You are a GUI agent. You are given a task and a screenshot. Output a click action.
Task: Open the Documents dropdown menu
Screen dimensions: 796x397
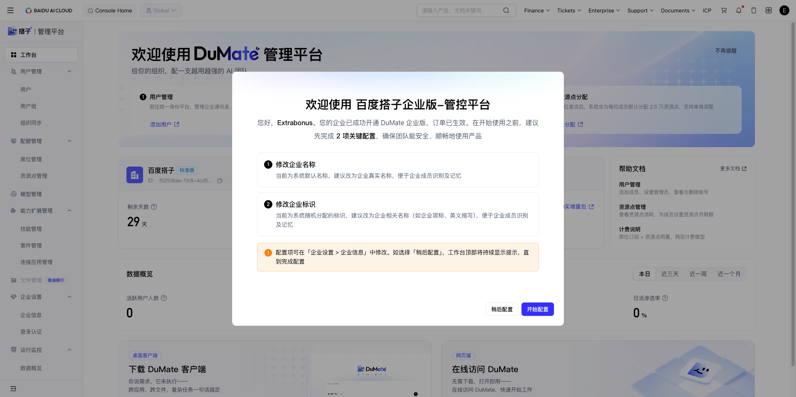[678, 10]
